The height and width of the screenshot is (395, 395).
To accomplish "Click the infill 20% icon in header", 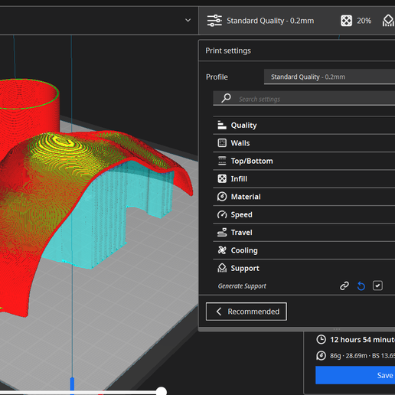I will [x=346, y=21].
